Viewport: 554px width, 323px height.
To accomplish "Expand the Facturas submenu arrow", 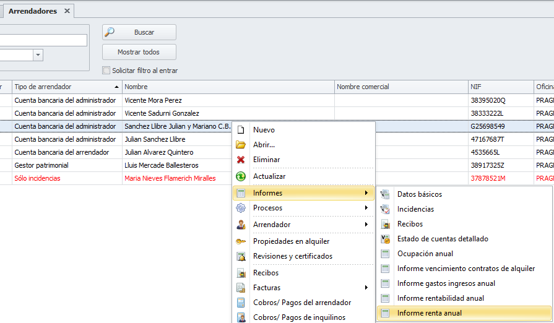I will coord(366,287).
